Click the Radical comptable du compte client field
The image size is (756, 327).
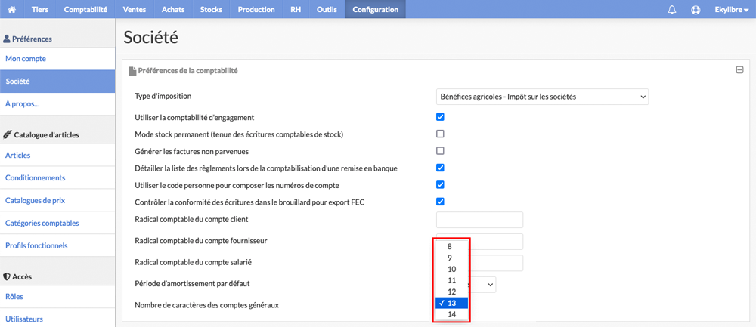(x=479, y=220)
